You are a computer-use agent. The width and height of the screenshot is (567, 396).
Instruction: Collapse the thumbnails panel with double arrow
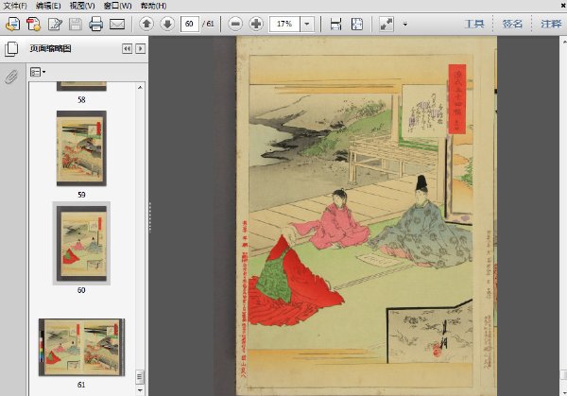point(127,48)
